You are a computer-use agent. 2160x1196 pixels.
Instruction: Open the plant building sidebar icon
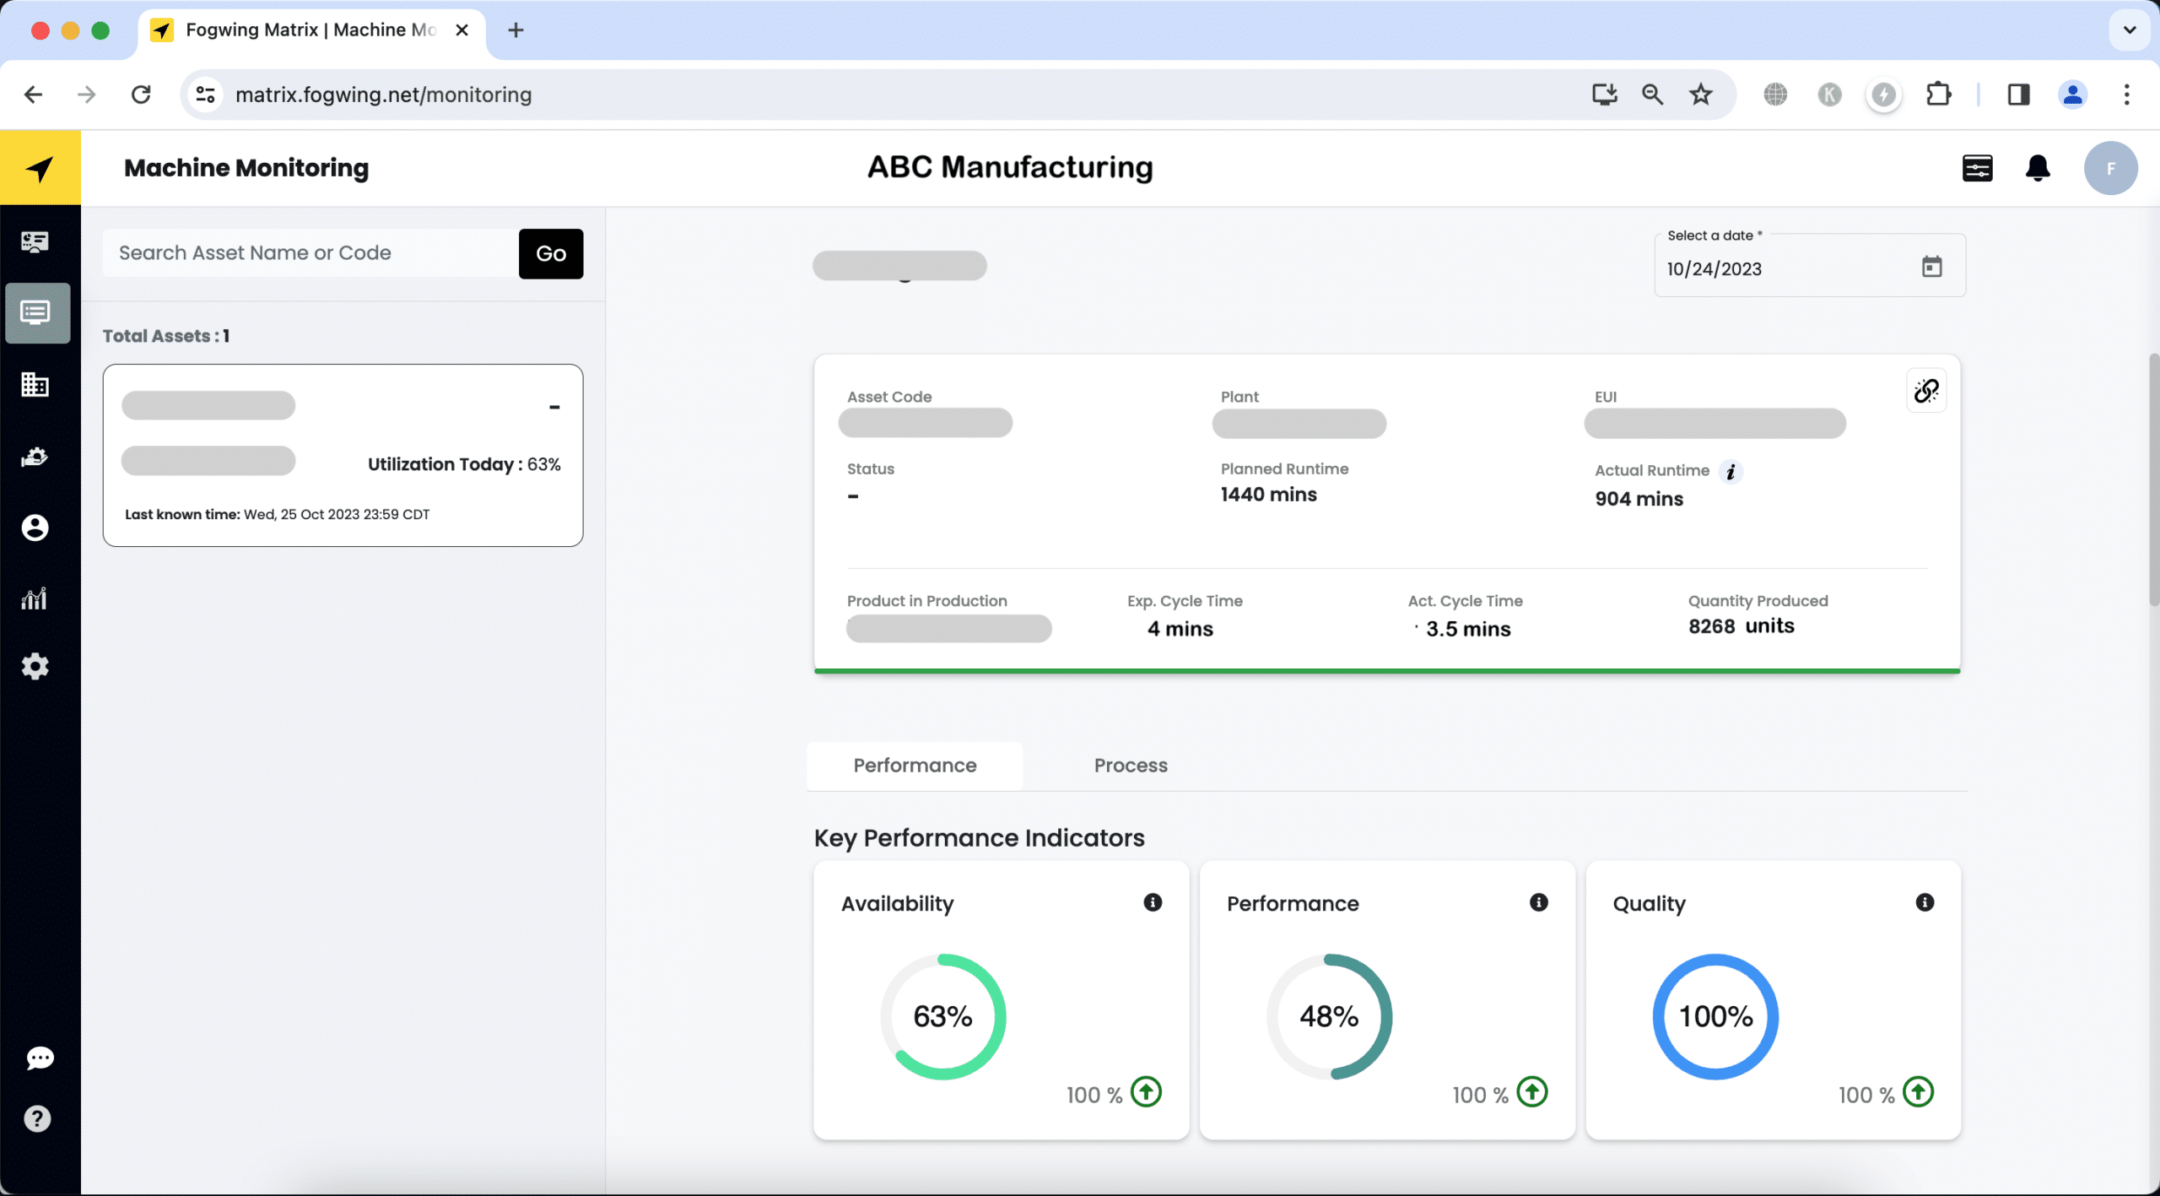(35, 385)
